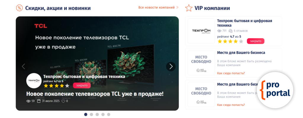303x118 pixels.
Task: Click the heart like icon under the headline
Action: click(63, 101)
